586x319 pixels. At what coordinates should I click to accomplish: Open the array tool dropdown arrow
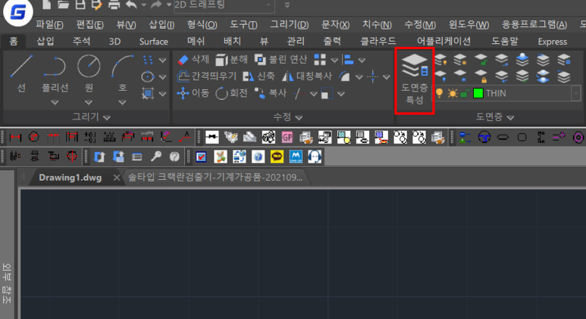click(x=334, y=60)
